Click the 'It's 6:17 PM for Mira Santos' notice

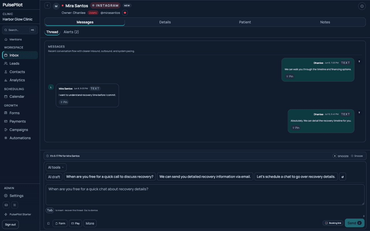(x=65, y=156)
